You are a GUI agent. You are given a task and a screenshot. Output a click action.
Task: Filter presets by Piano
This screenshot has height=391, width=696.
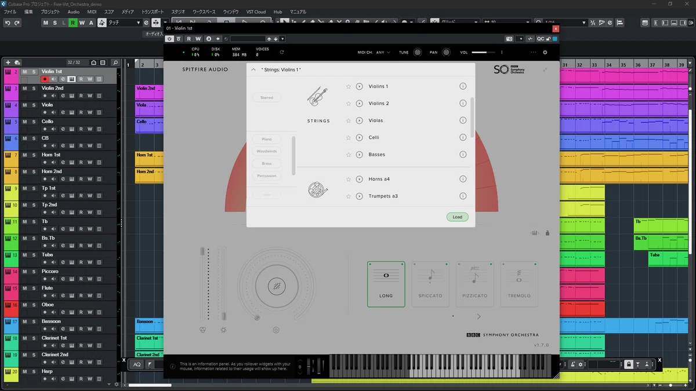pyautogui.click(x=267, y=139)
